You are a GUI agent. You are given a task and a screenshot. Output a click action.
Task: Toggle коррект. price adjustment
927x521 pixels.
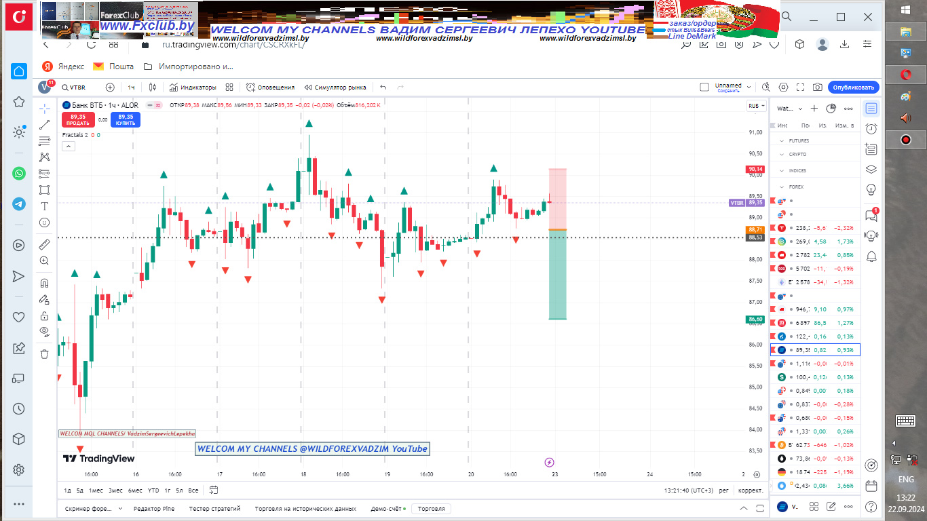point(751,490)
